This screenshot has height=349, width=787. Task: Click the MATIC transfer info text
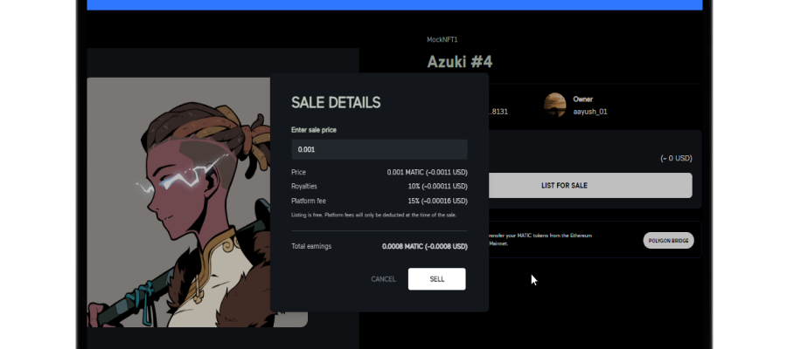coord(540,239)
